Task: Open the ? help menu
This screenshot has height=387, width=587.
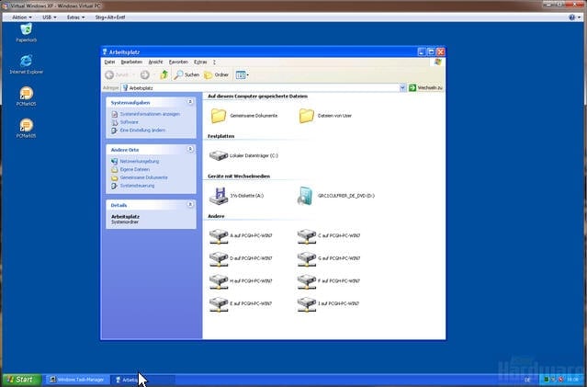Action: [214, 62]
